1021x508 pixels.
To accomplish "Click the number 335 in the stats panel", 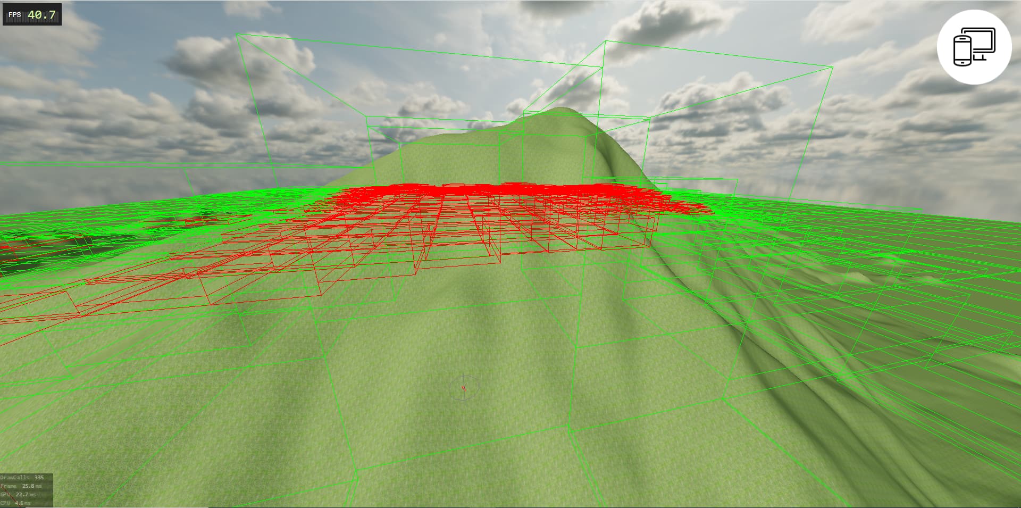I will click(x=39, y=478).
